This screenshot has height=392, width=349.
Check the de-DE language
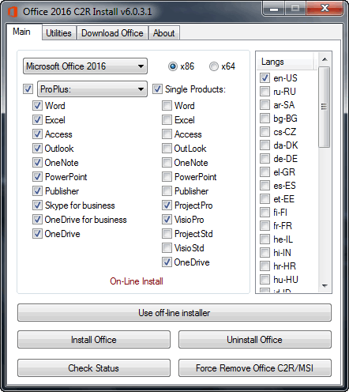265,159
